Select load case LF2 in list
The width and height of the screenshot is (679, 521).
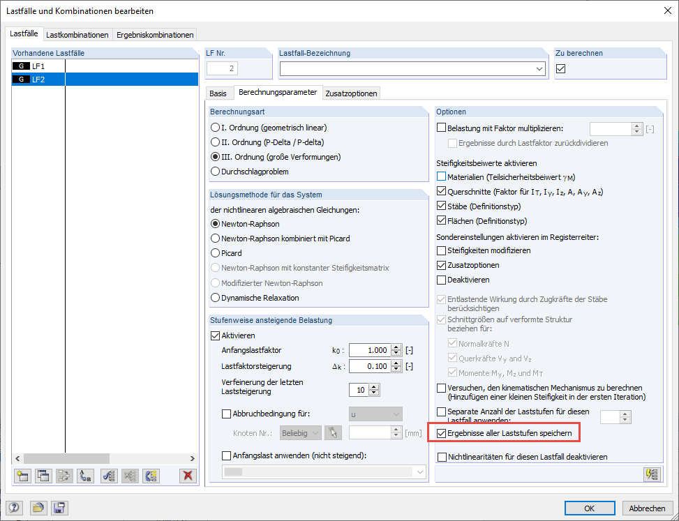pyautogui.click(x=105, y=80)
